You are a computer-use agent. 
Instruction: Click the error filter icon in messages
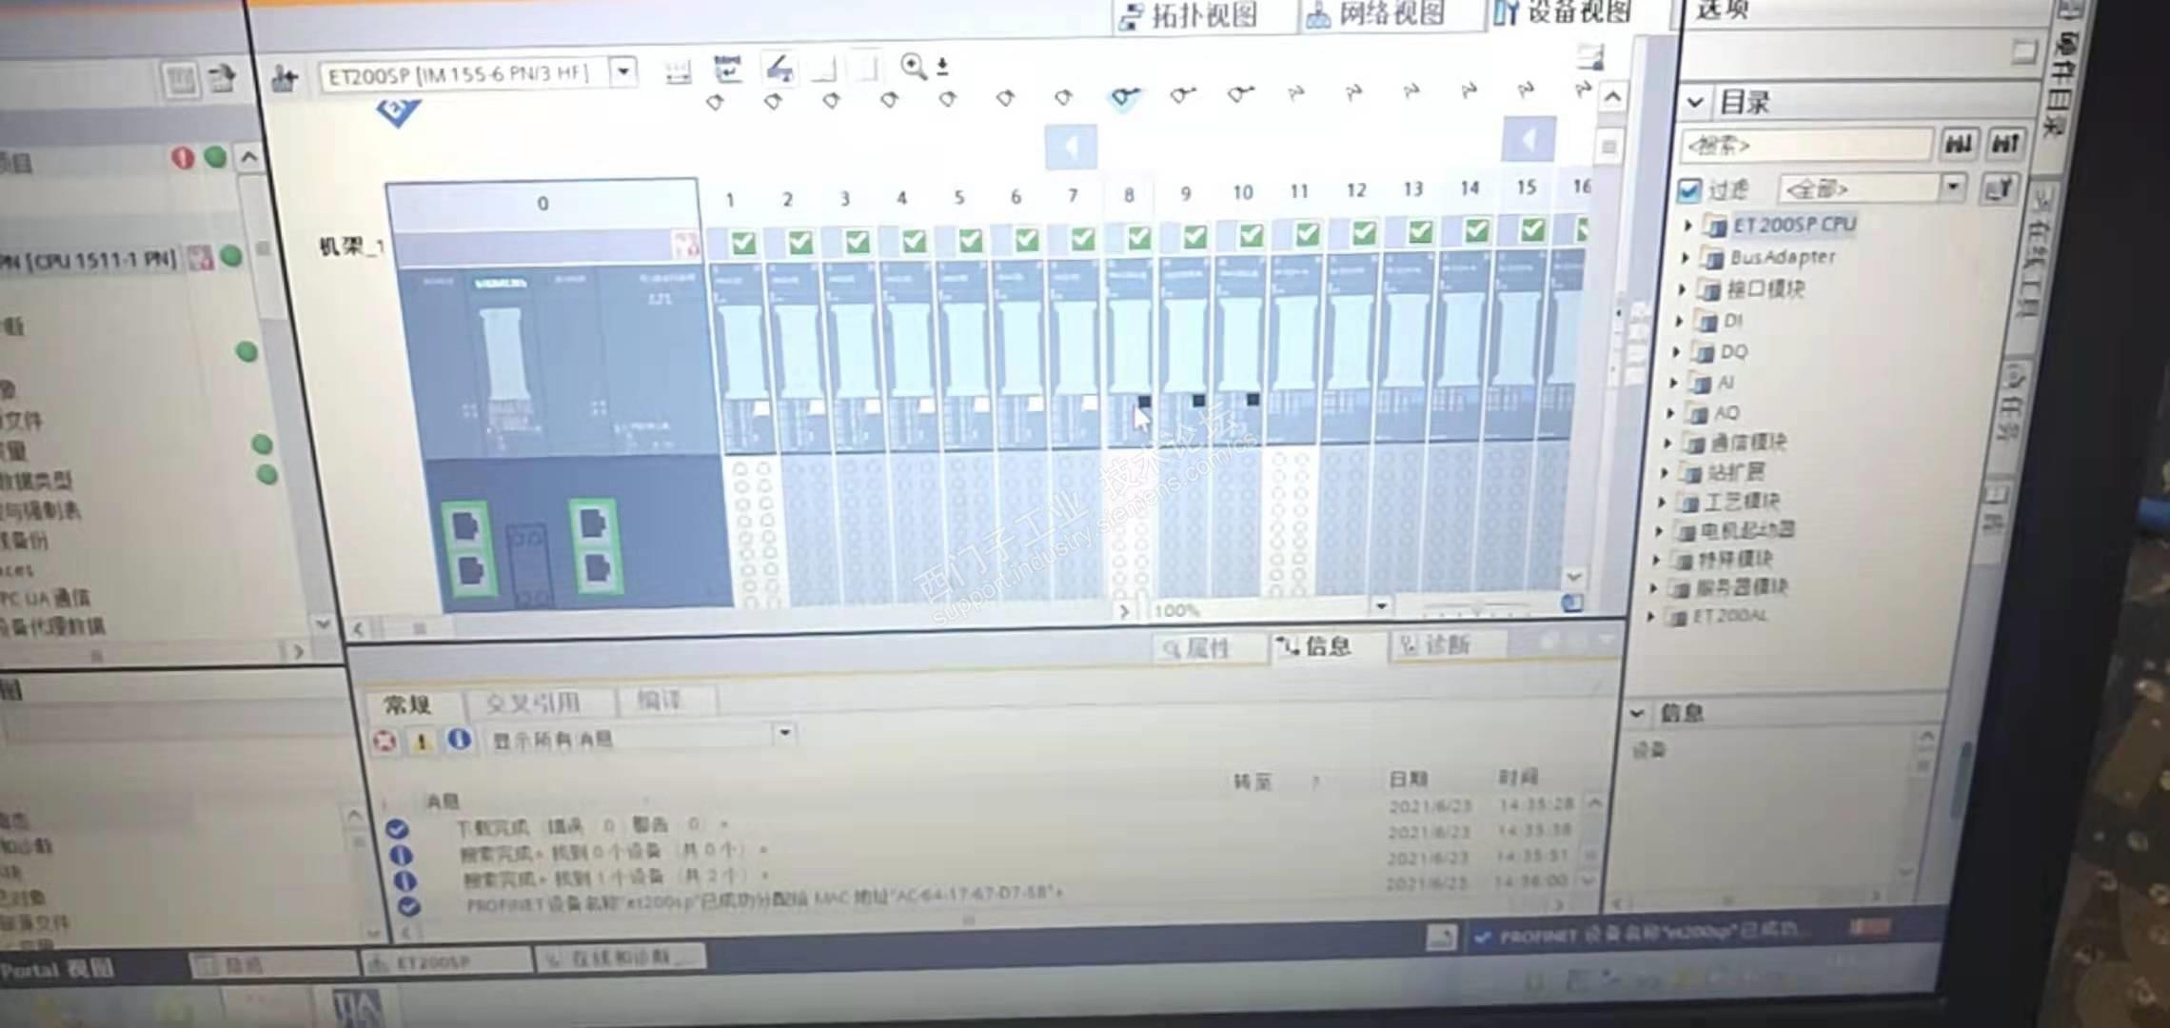(385, 740)
